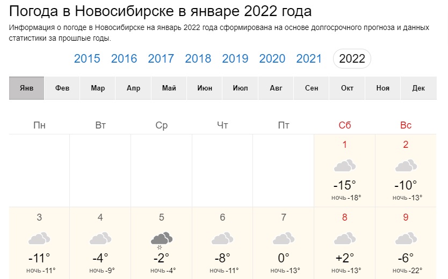Screen dimensions: 448x279
Task: Click the snow cloud icon for January 5
Action: pos(162,241)
